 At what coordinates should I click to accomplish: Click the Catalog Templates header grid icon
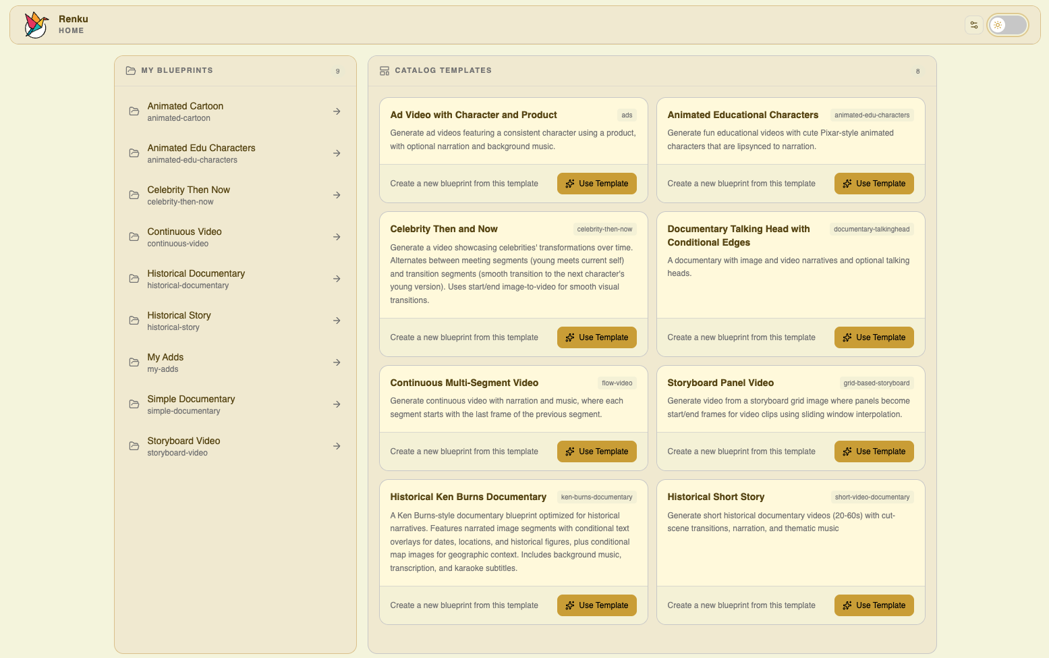click(x=385, y=71)
